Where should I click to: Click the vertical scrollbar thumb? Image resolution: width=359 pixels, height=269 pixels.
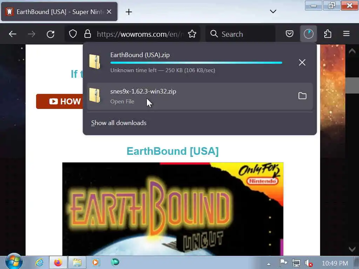tap(352, 85)
